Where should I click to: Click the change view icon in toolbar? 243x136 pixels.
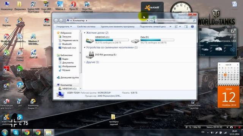tap(176, 27)
